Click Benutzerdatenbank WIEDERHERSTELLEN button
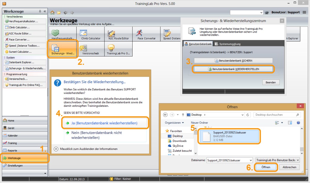 point(233,69)
